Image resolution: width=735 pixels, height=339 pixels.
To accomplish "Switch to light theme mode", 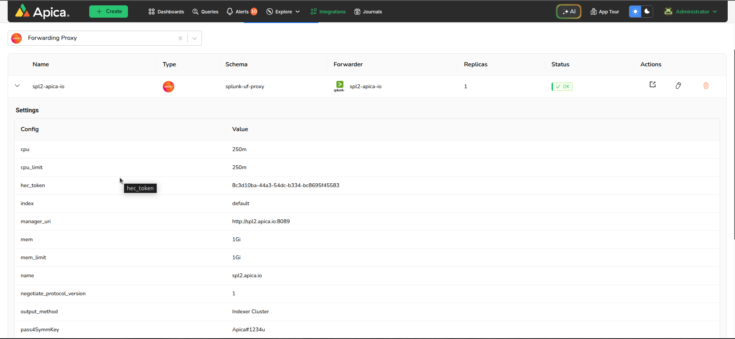I will click(635, 12).
